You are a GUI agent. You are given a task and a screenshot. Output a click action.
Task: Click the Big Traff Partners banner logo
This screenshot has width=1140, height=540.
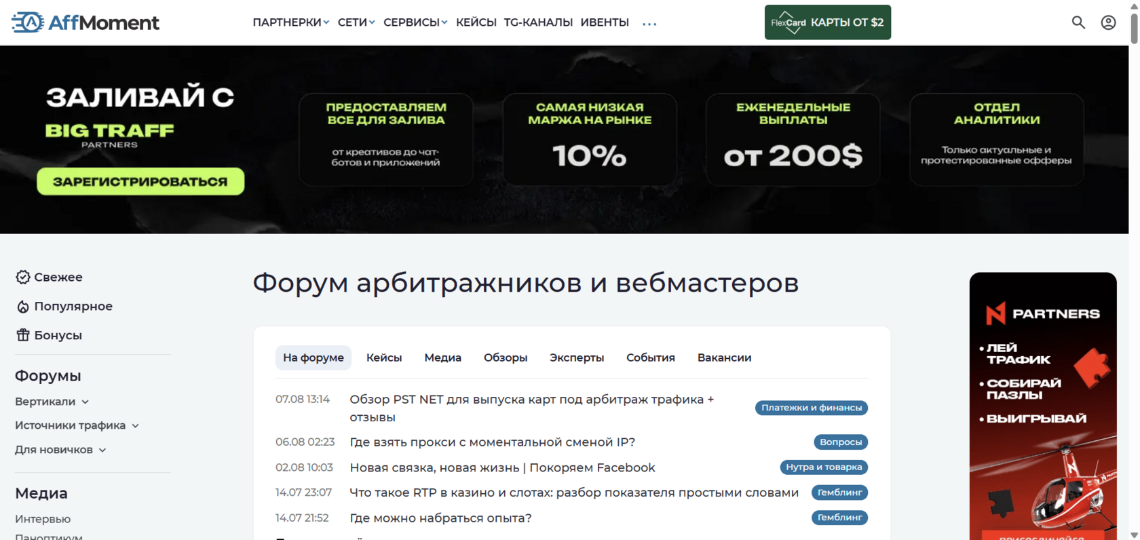[110, 134]
